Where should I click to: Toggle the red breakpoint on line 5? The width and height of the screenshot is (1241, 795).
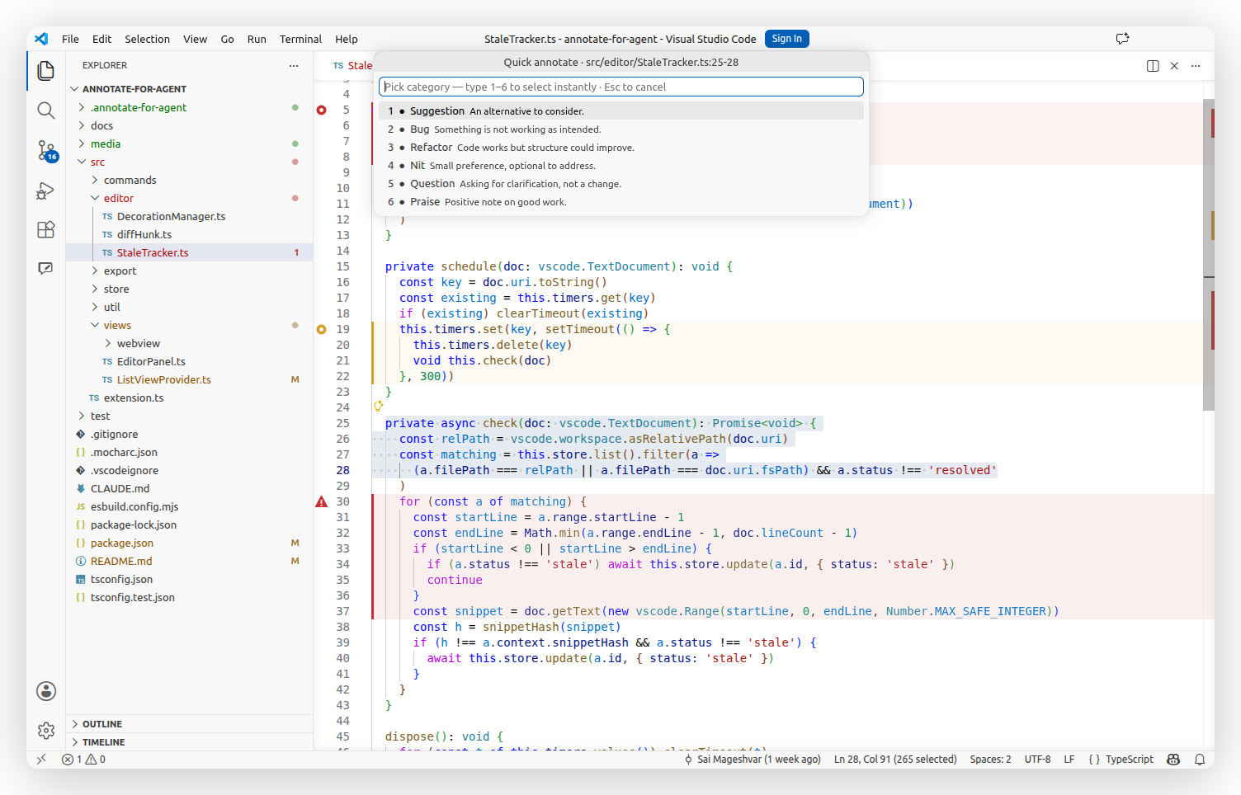[322, 110]
